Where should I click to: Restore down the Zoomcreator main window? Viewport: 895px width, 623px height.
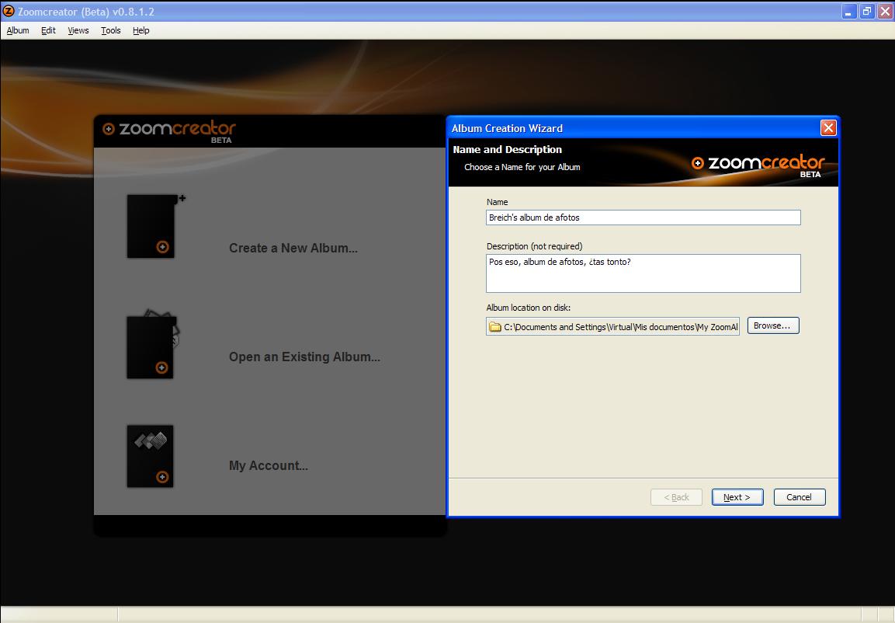coord(867,11)
